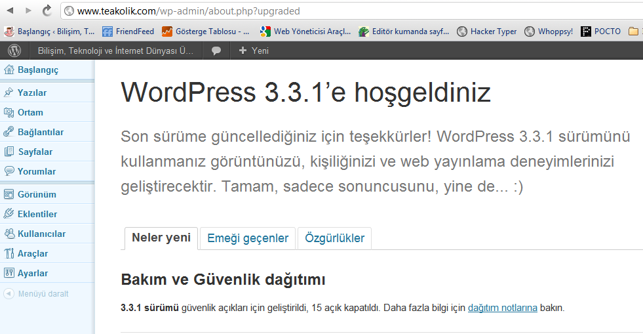The image size is (643, 334).
Task: Switch to the Özgürlükler tab
Action: pos(335,238)
